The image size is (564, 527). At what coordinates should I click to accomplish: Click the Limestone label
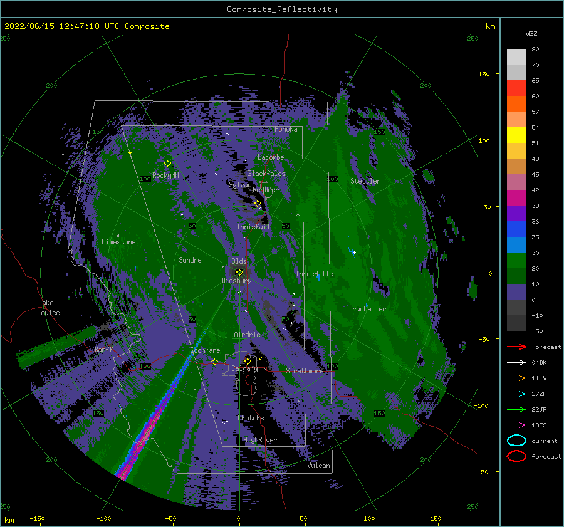click(x=118, y=242)
